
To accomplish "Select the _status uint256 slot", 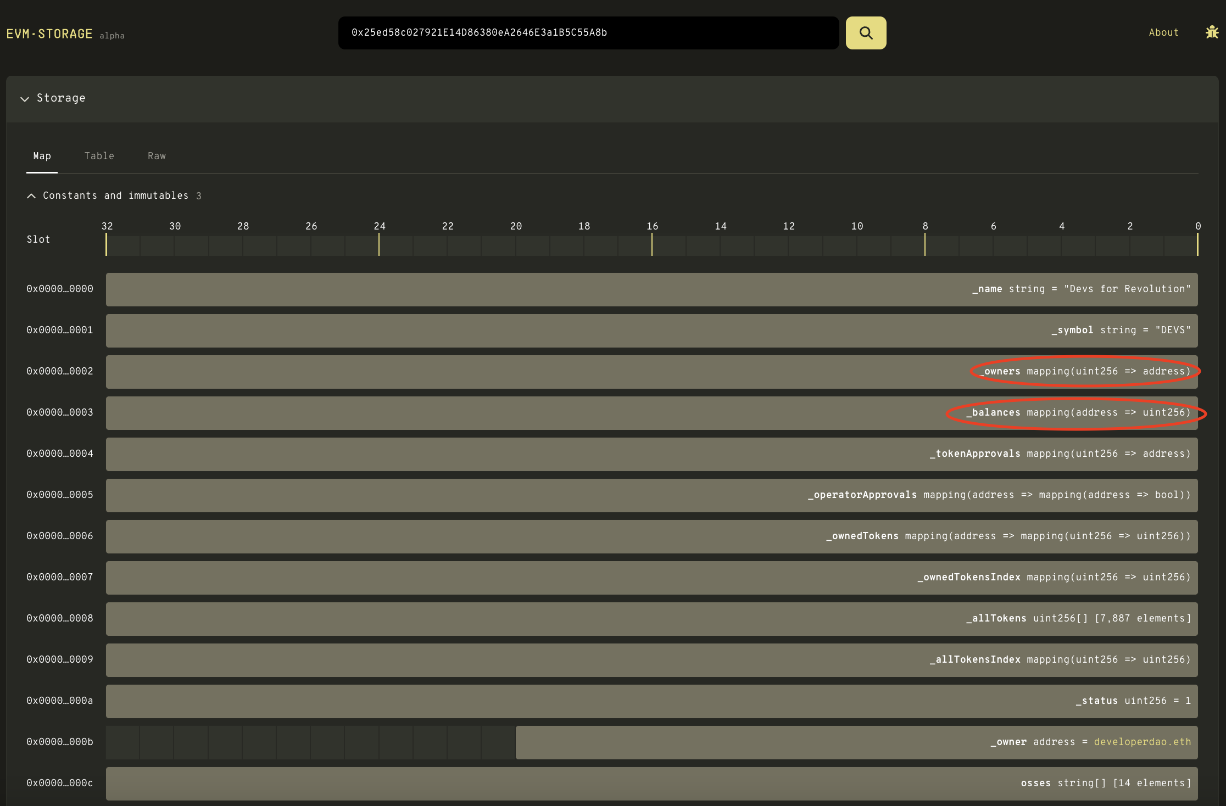I will tap(651, 701).
